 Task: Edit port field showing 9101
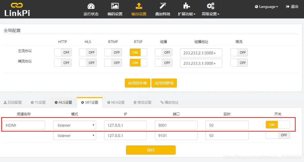tap(176, 136)
